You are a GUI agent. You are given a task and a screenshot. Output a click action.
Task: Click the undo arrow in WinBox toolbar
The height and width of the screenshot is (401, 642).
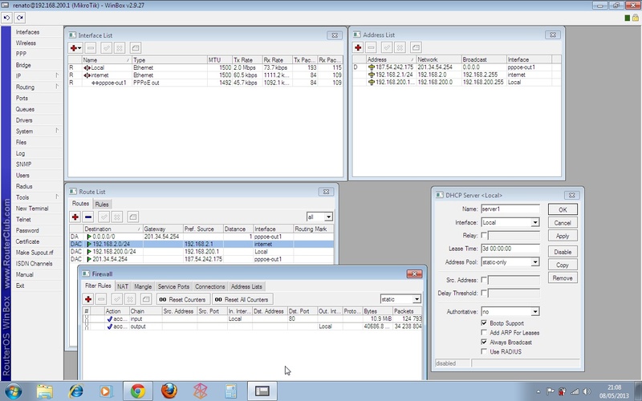pyautogui.click(x=7, y=17)
